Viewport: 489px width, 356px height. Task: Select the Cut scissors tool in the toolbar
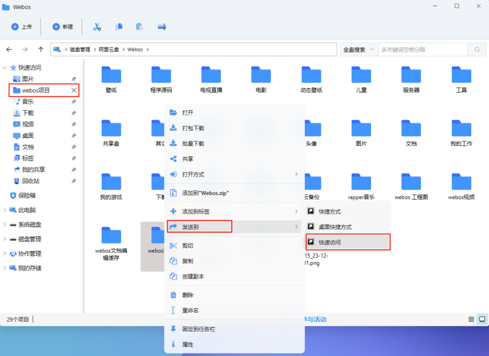(97, 27)
